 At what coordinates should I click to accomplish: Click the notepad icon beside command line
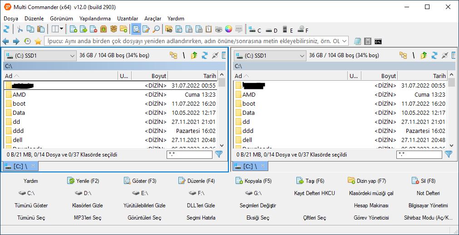tap(357, 41)
